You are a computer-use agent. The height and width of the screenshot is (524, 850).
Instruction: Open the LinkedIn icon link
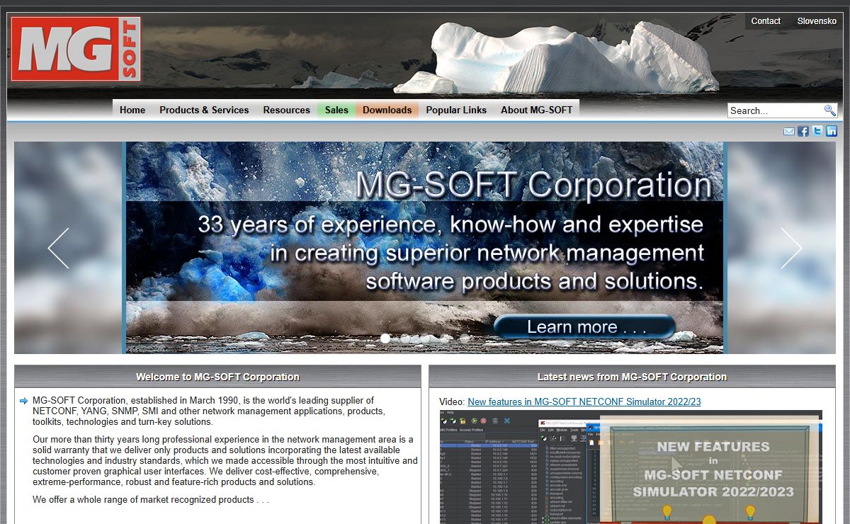[x=832, y=131]
